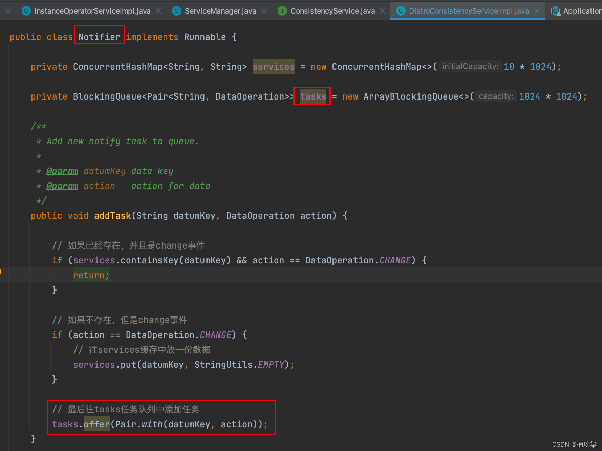The image size is (602, 451).
Task: Close the DistroConsistencyServiceImpl.java tab
Action: tap(537, 11)
